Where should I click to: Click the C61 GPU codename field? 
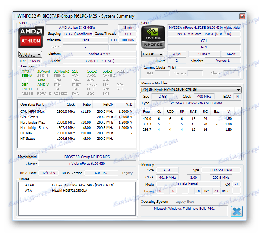pyautogui.click(x=204, y=41)
